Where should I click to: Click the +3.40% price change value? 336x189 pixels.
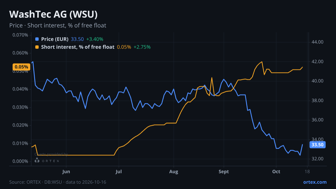tap(95, 39)
